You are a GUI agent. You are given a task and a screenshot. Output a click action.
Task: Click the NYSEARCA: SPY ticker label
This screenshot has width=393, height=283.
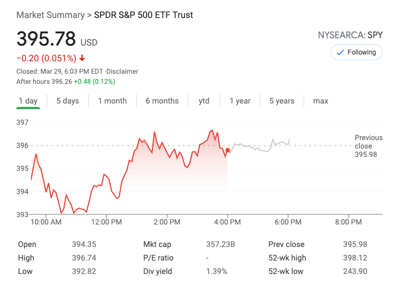tap(350, 35)
